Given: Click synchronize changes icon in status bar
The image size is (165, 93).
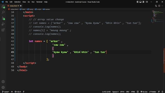Looking at the screenshot, I should (12, 92).
